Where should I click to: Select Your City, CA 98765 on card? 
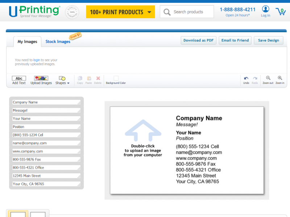tap(197, 182)
